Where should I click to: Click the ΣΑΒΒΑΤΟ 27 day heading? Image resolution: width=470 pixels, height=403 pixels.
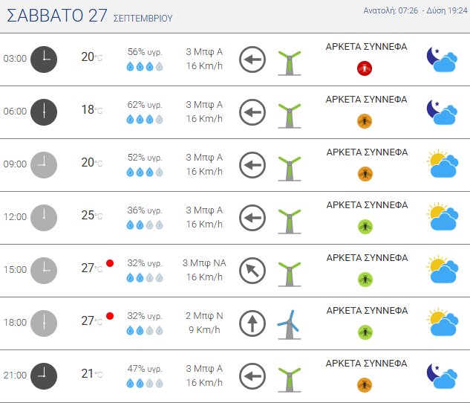(57, 16)
